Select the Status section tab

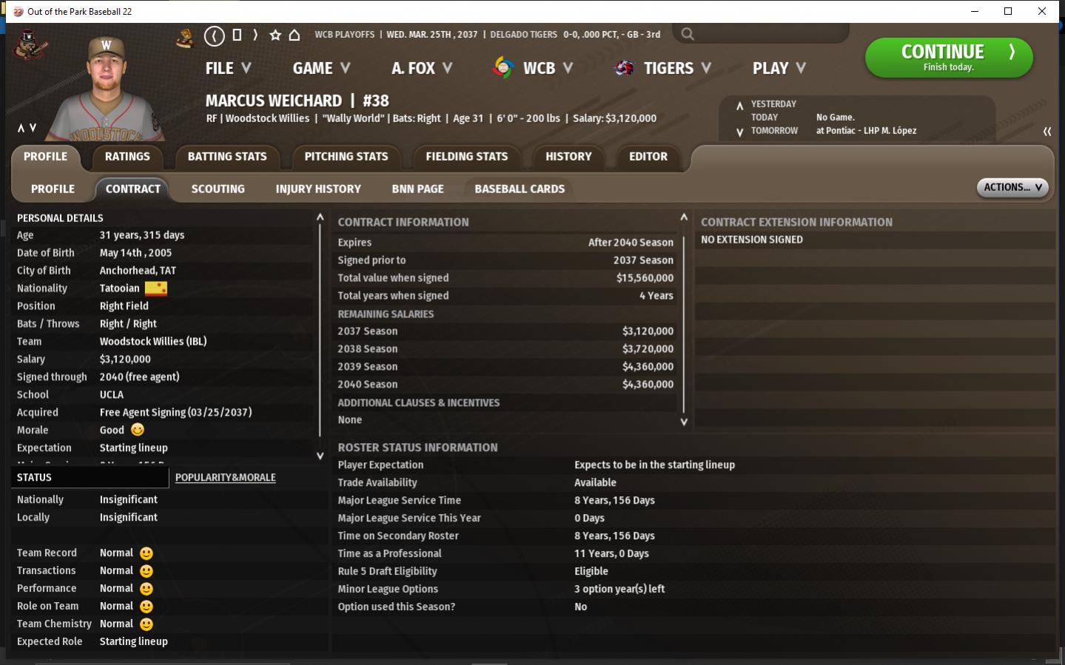pos(35,478)
